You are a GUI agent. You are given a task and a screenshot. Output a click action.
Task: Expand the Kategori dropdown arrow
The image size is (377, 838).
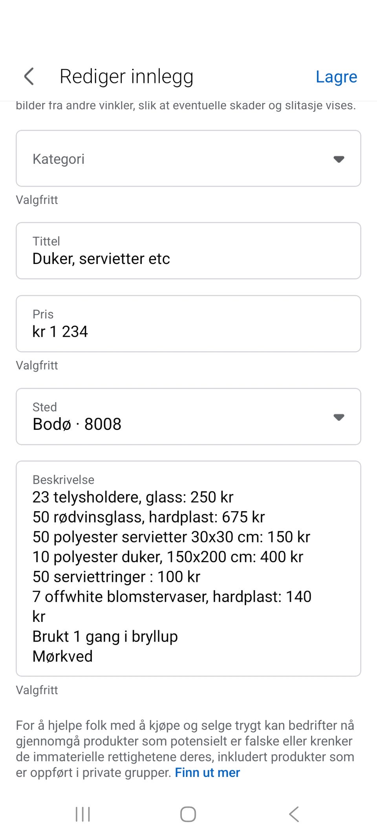(x=339, y=159)
